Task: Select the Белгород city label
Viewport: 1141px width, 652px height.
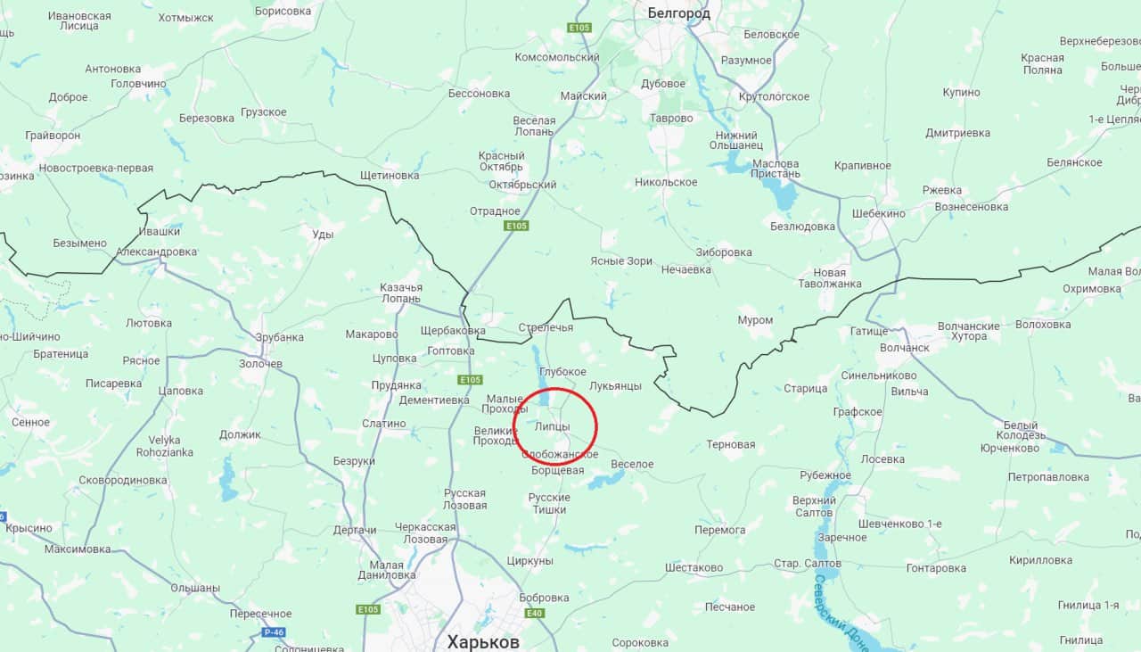Action: coord(679,13)
